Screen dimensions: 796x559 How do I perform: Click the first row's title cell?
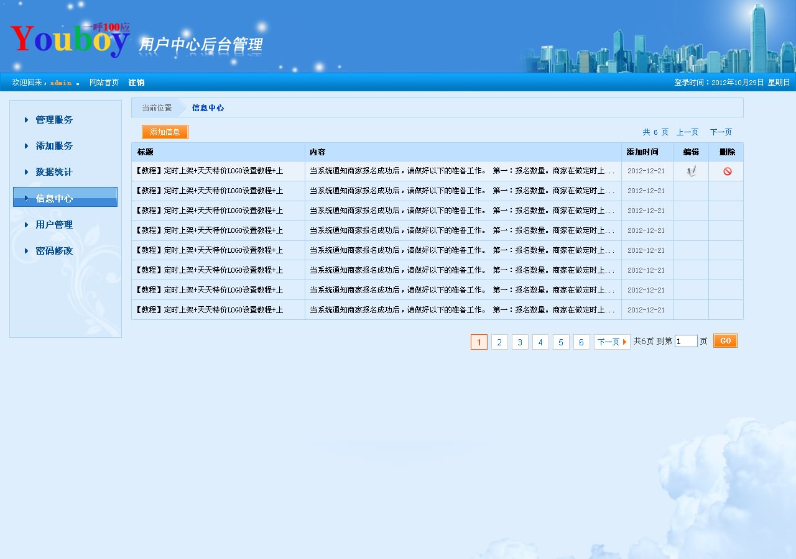pos(218,171)
